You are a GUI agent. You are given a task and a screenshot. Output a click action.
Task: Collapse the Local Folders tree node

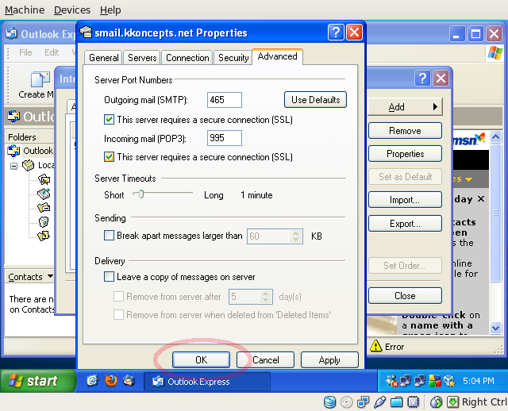pyautogui.click(x=13, y=166)
